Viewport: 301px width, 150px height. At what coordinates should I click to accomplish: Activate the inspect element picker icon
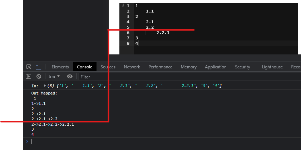29,67
